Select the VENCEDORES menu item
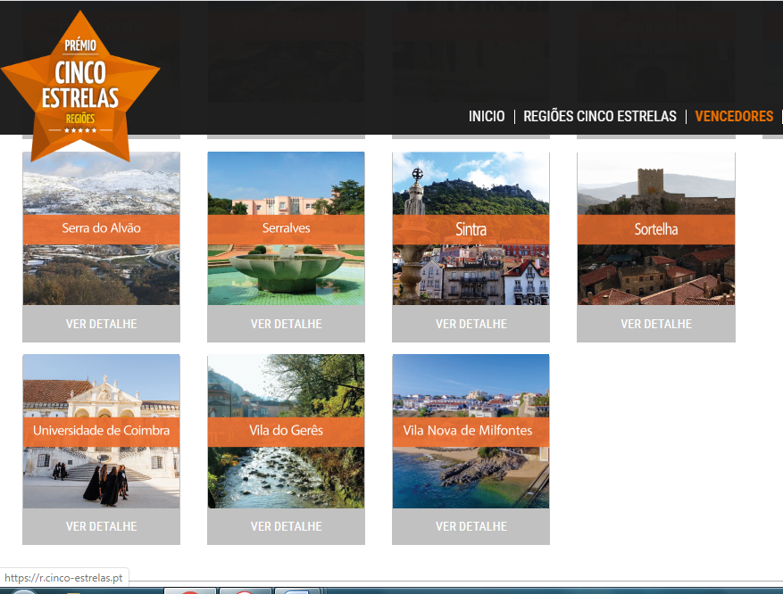Image resolution: width=783 pixels, height=594 pixels. coord(734,117)
